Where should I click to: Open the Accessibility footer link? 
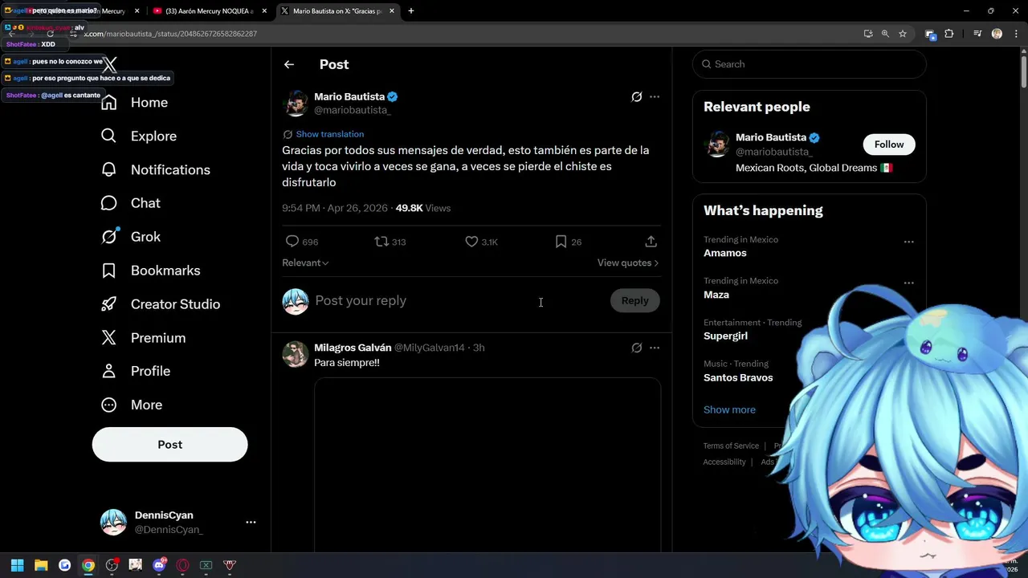coord(724,462)
